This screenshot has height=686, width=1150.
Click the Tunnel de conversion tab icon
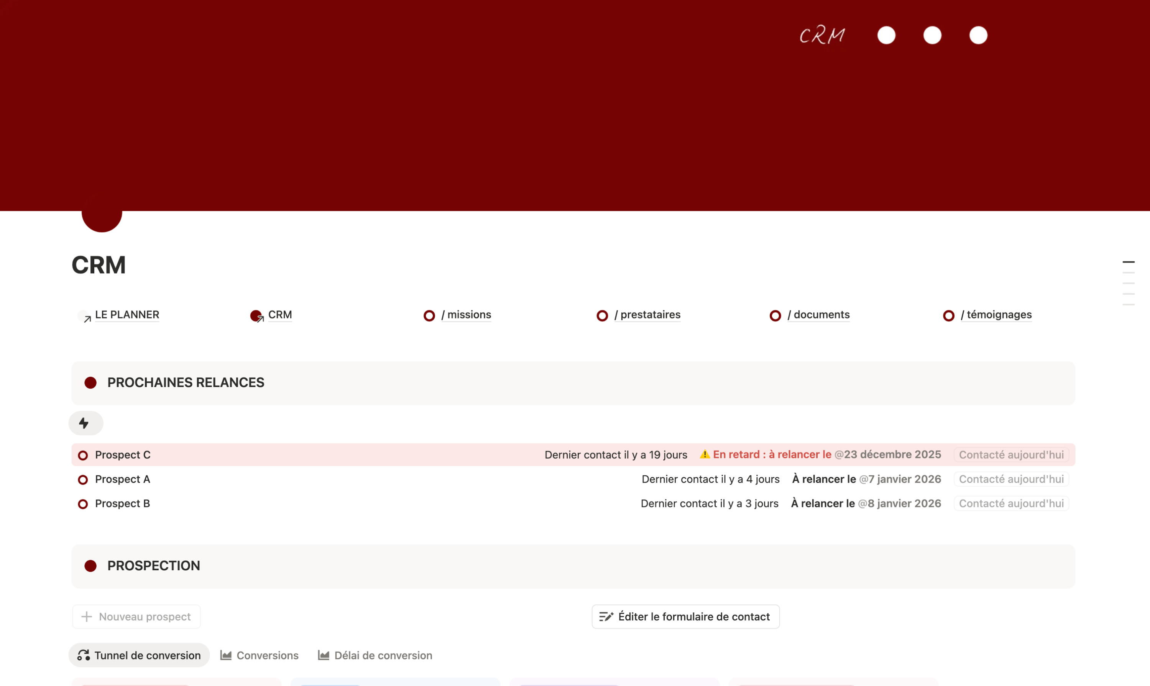pyautogui.click(x=84, y=655)
